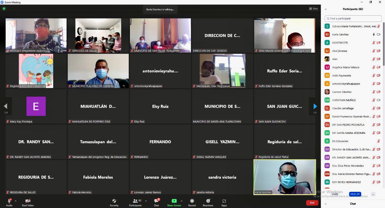Expand audio options arrow next to Audio
This screenshot has width=385, height=208.
16,201
